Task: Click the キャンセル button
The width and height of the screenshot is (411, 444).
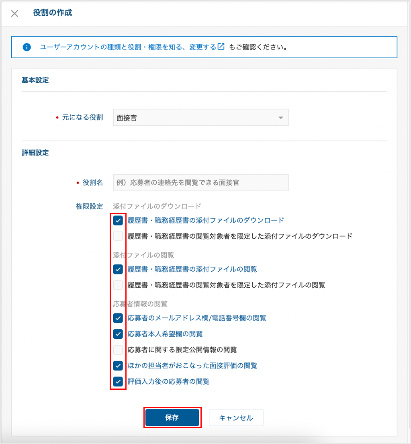Action: pyautogui.click(x=236, y=418)
